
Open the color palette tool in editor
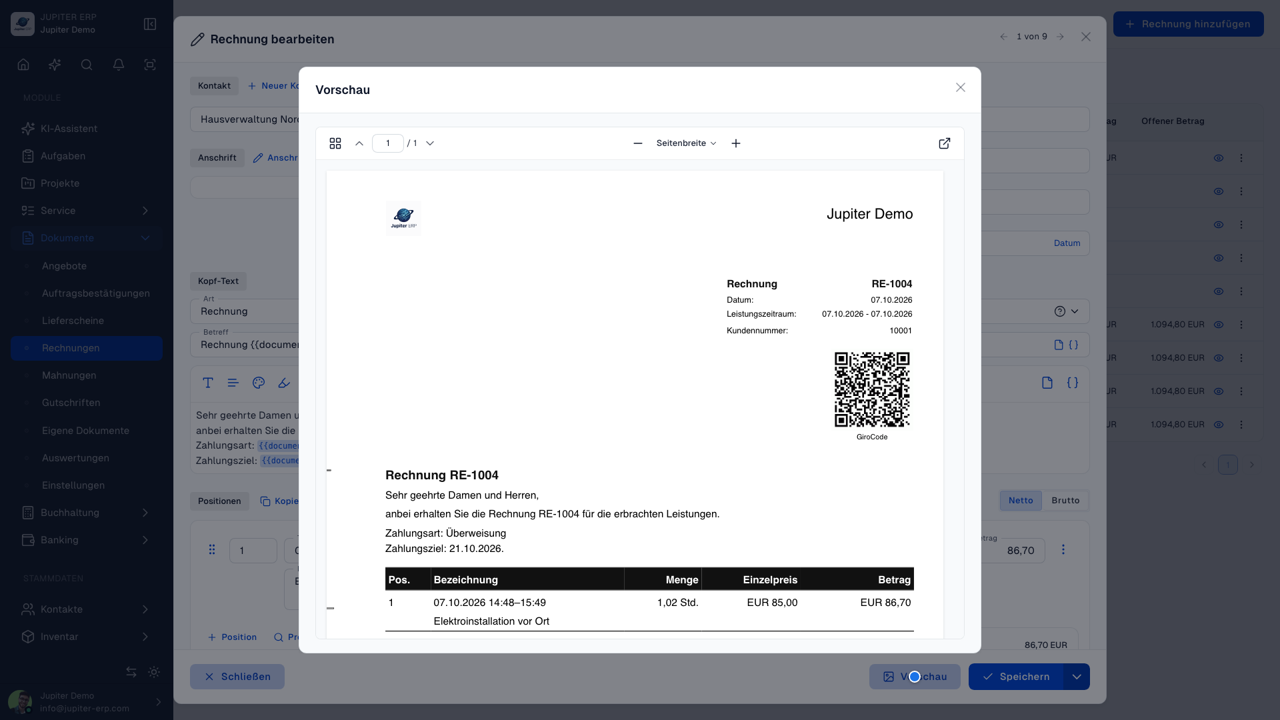pos(259,383)
